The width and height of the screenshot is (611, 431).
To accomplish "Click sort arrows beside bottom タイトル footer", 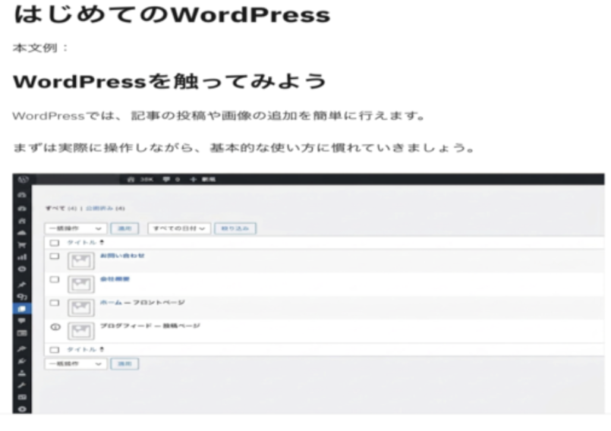I will tap(102, 350).
